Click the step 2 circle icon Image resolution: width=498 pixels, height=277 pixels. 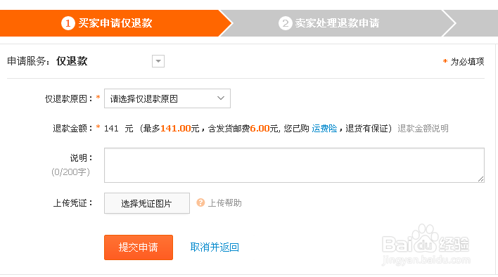(x=285, y=23)
